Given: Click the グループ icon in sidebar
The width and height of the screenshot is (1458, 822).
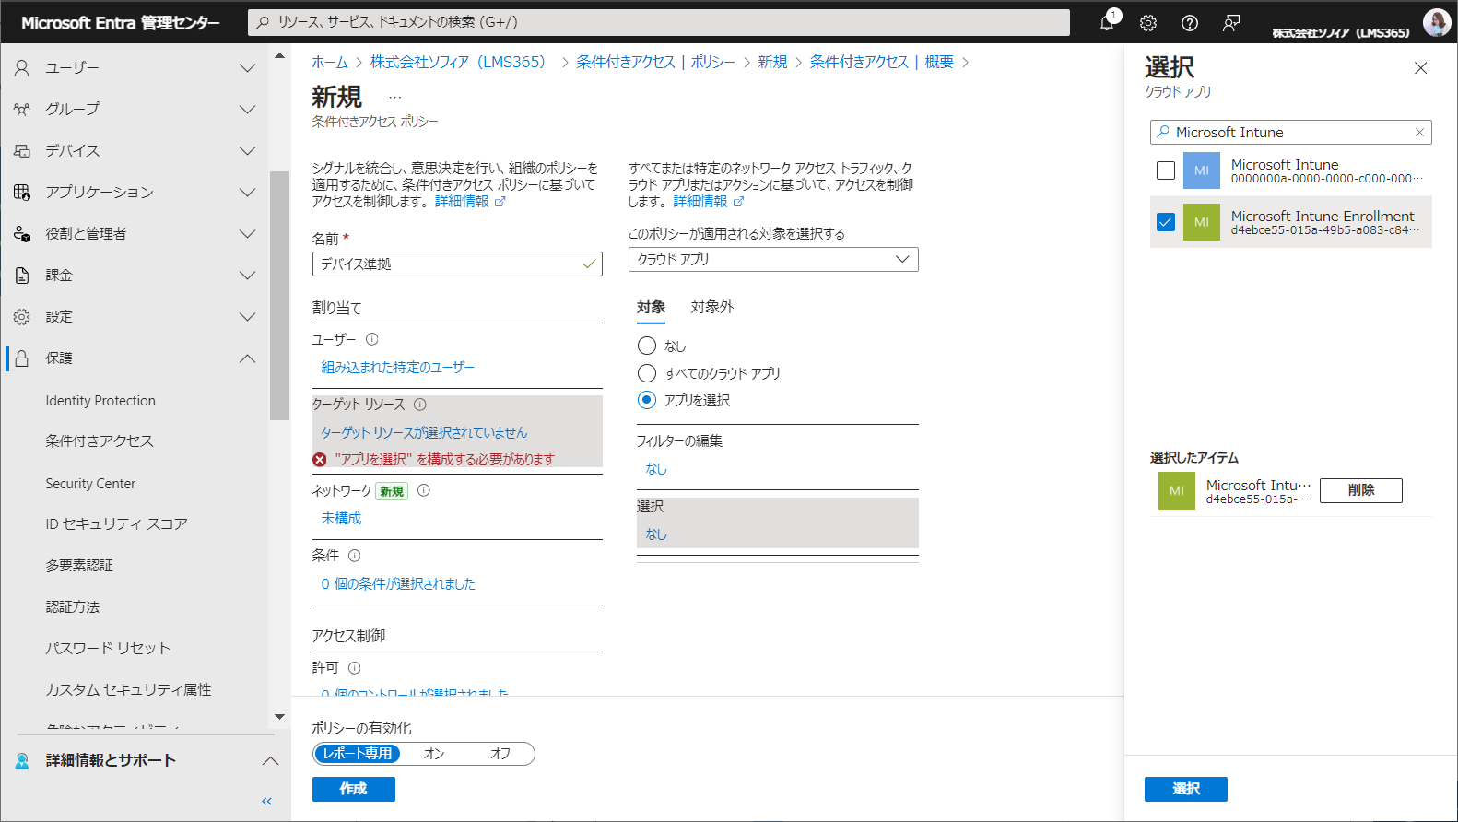Looking at the screenshot, I should (x=22, y=110).
